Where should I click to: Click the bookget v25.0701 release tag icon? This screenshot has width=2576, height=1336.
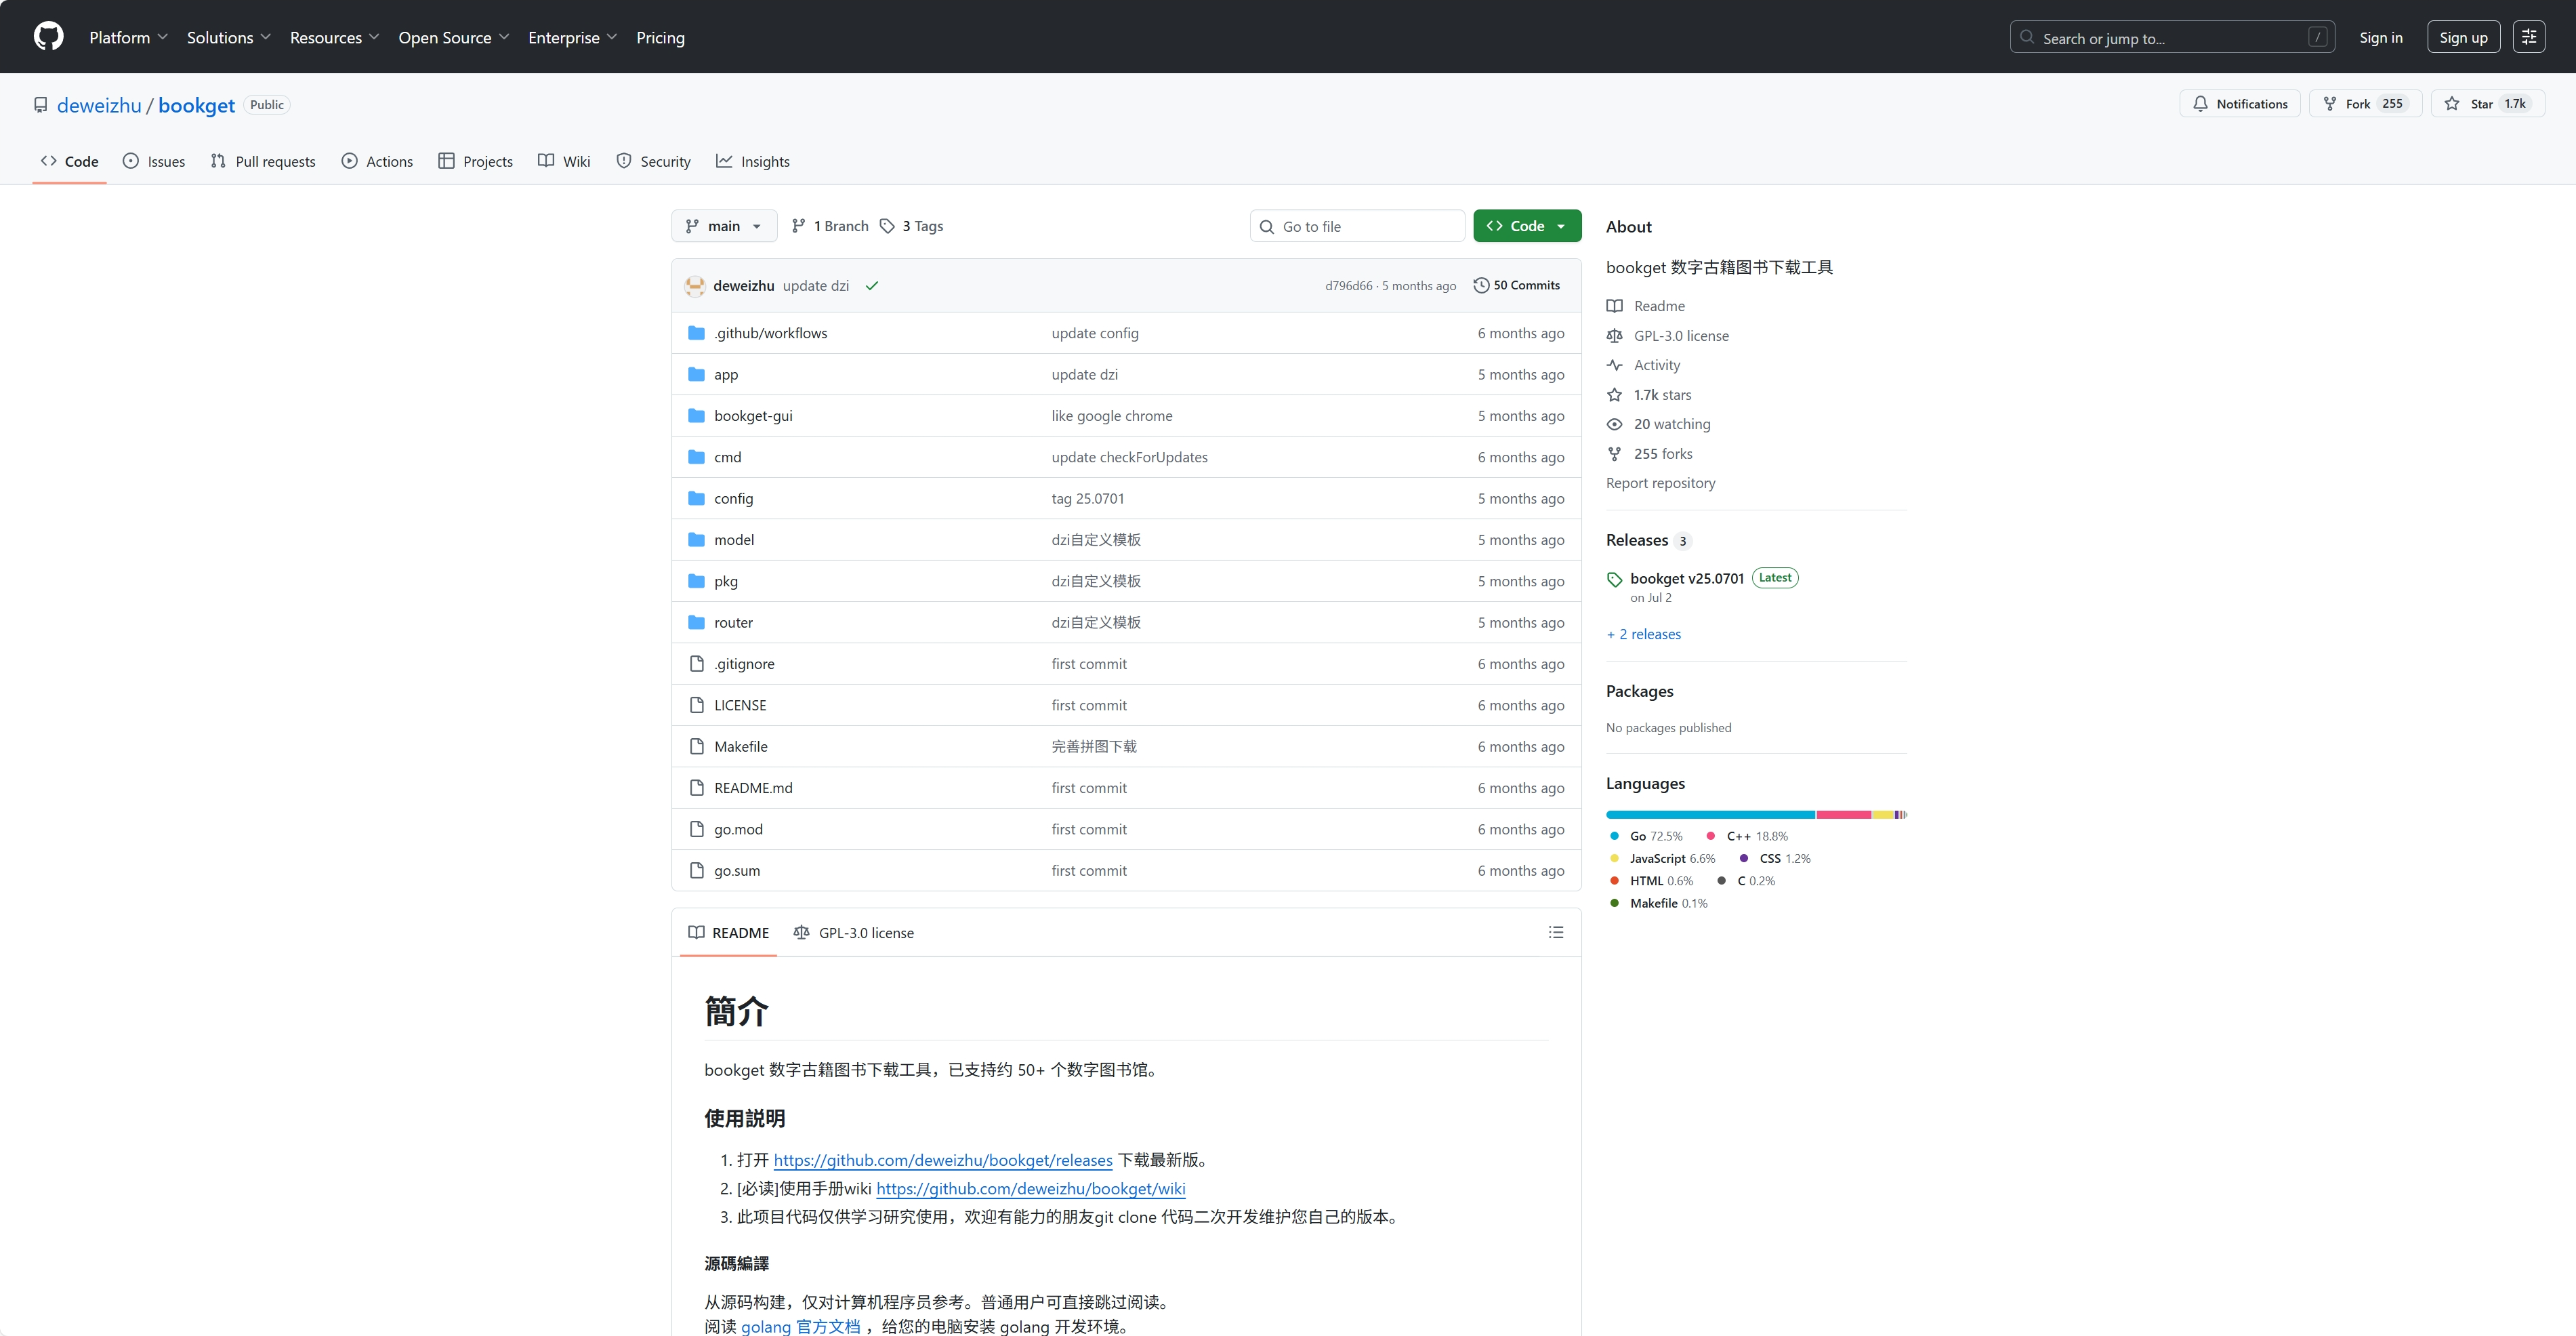pos(1614,580)
